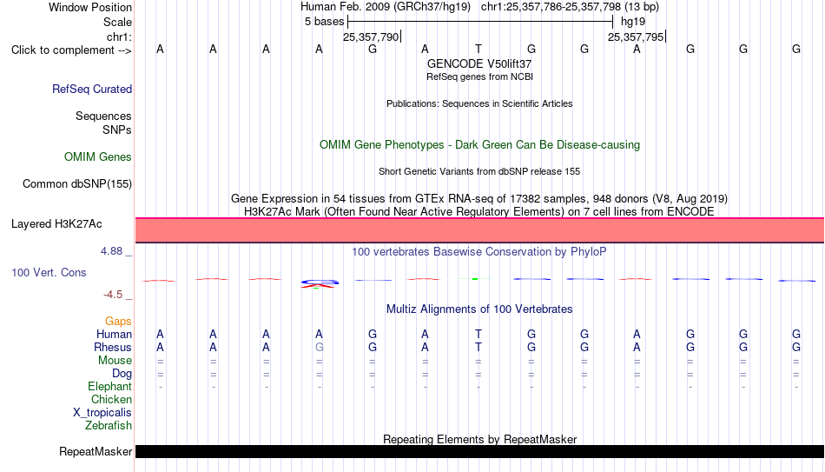
Task: Click the 4.88 PhyloP upper limit value
Action: 111,251
